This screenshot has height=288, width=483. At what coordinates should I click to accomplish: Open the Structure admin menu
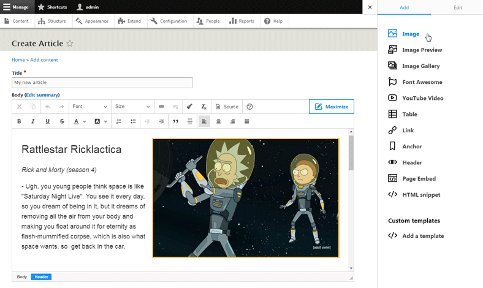point(52,21)
